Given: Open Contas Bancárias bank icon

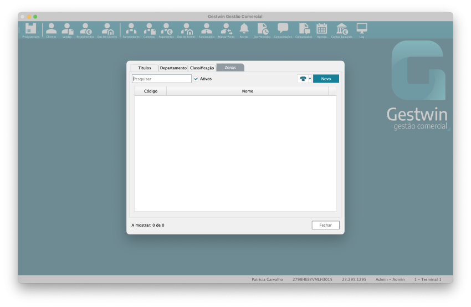Looking at the screenshot, I should (x=341, y=30).
